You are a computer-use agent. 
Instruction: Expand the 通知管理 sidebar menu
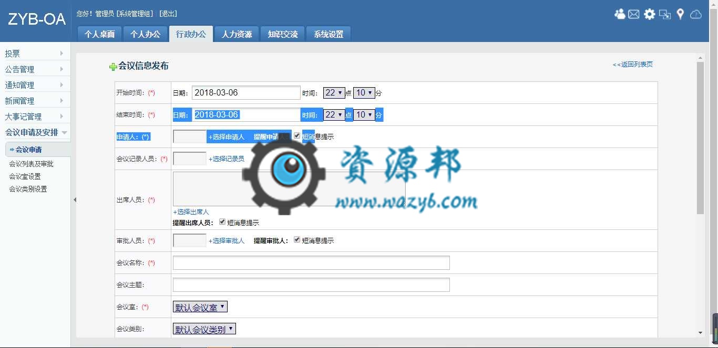(x=35, y=85)
